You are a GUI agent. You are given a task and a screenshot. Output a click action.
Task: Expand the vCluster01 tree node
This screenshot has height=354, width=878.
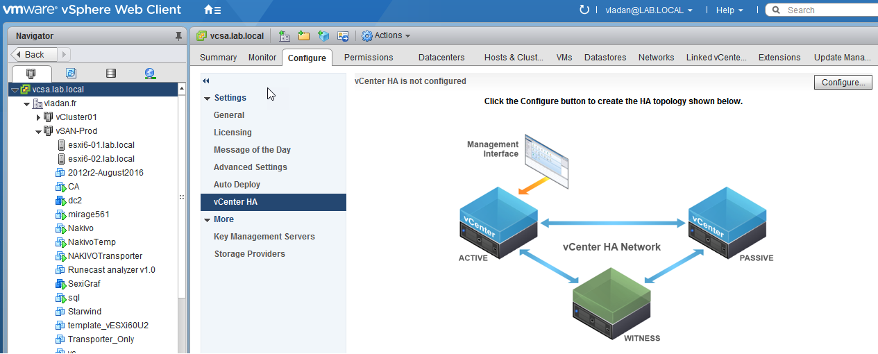[x=39, y=117]
